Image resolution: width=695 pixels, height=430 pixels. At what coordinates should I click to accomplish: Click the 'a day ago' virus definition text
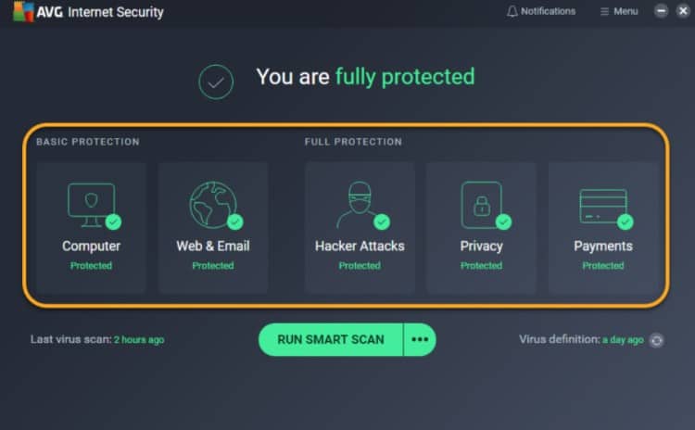[x=623, y=340]
